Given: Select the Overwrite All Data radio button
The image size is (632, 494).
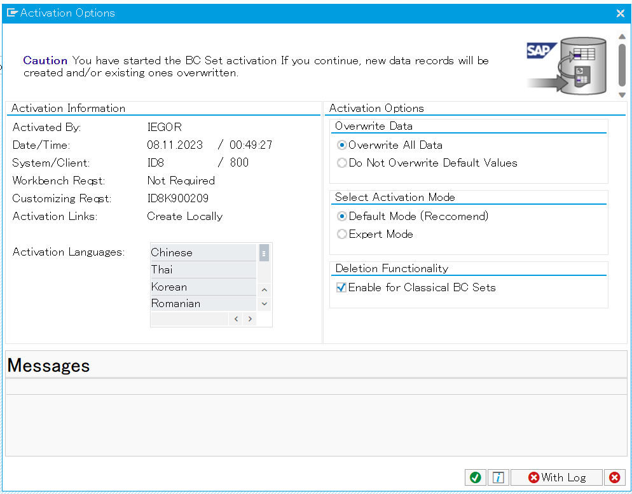Looking at the screenshot, I should (342, 145).
